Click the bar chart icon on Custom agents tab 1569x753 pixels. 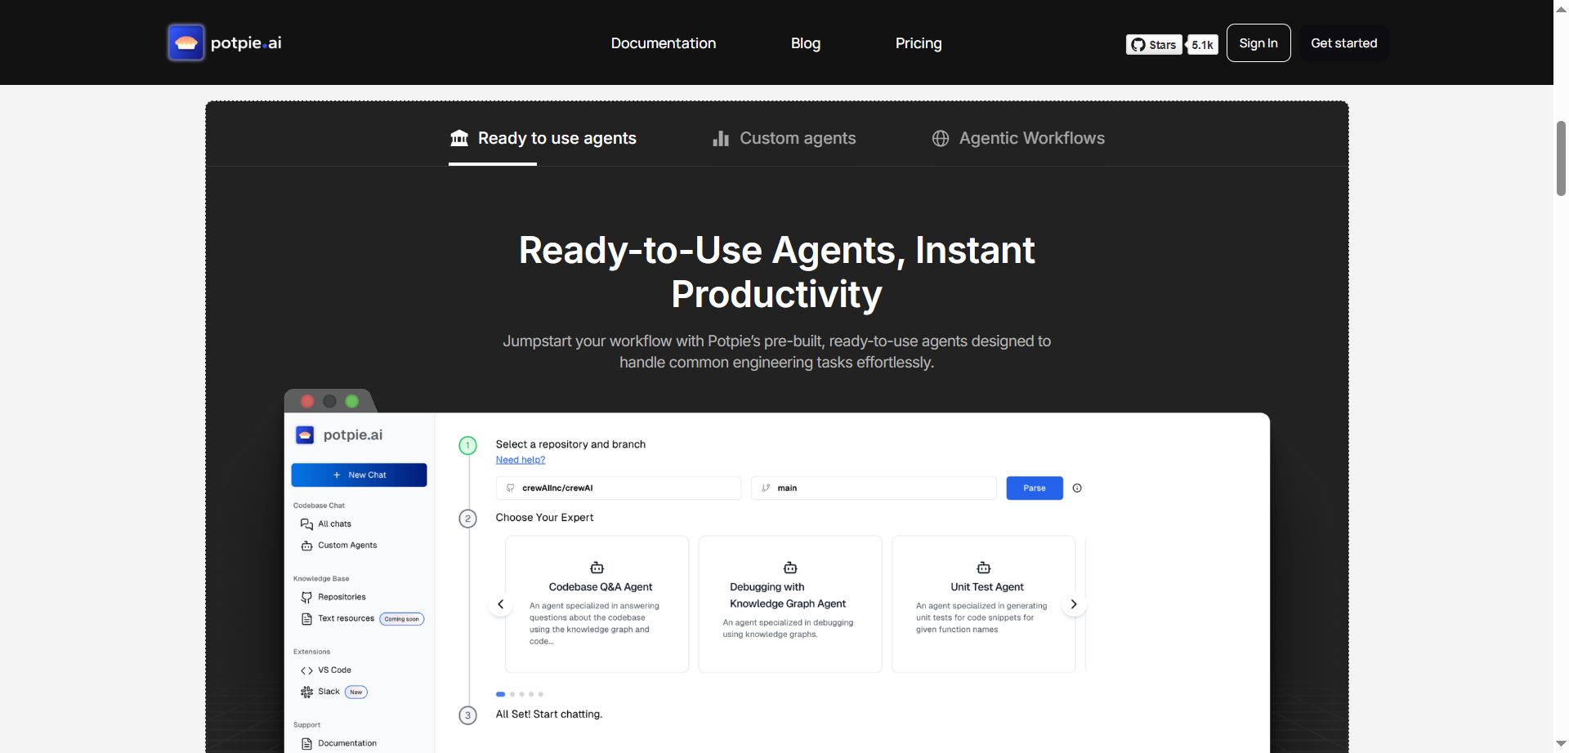tap(721, 138)
